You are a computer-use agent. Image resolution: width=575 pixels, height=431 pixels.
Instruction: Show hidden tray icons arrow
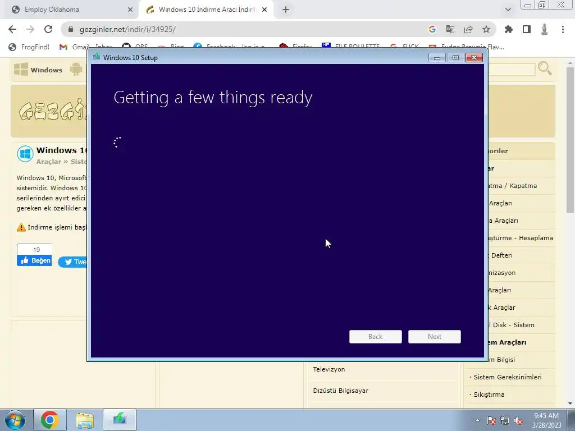(x=477, y=420)
